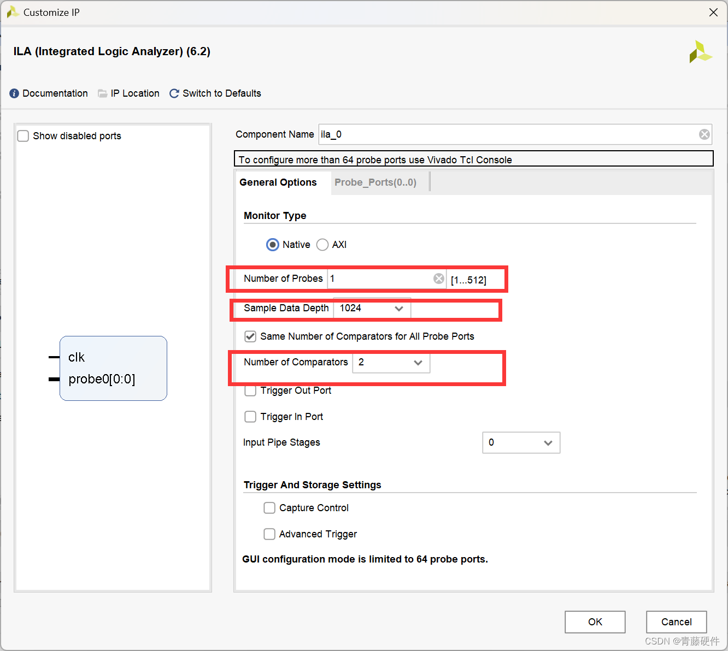Enable the Trigger Out Port checkbox

(x=250, y=390)
